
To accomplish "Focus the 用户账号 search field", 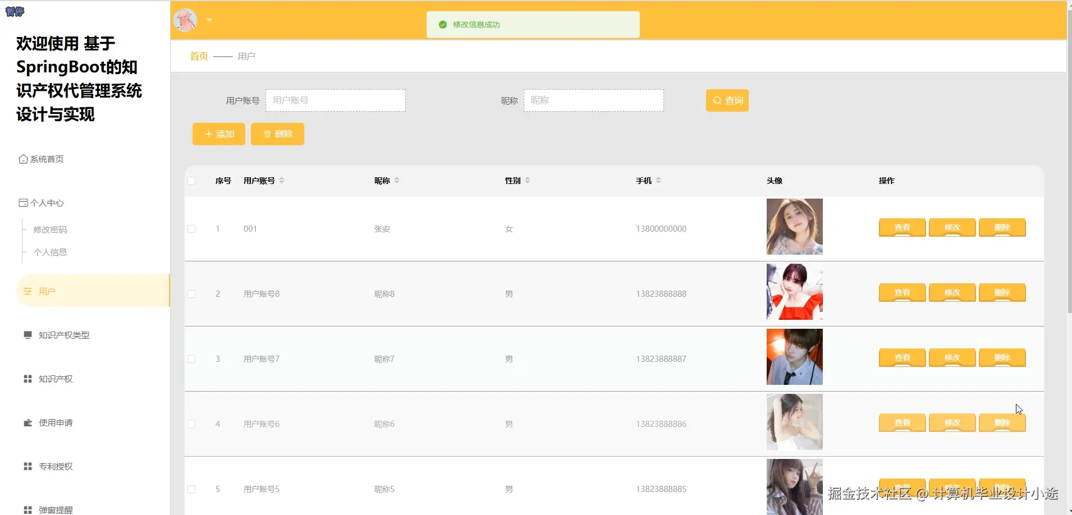I will pos(336,100).
